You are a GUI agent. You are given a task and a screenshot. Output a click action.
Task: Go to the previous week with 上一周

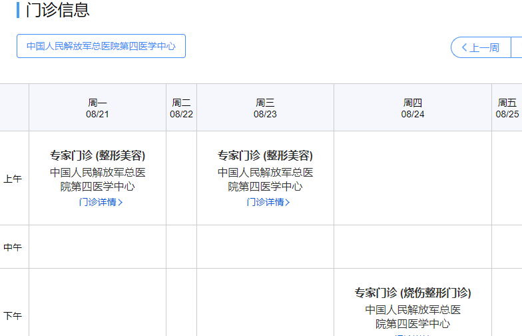coord(481,47)
